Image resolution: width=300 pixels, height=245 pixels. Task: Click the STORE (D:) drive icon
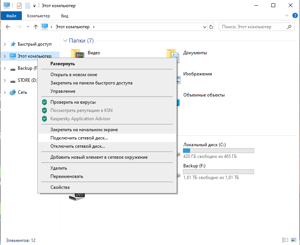(x=13, y=81)
